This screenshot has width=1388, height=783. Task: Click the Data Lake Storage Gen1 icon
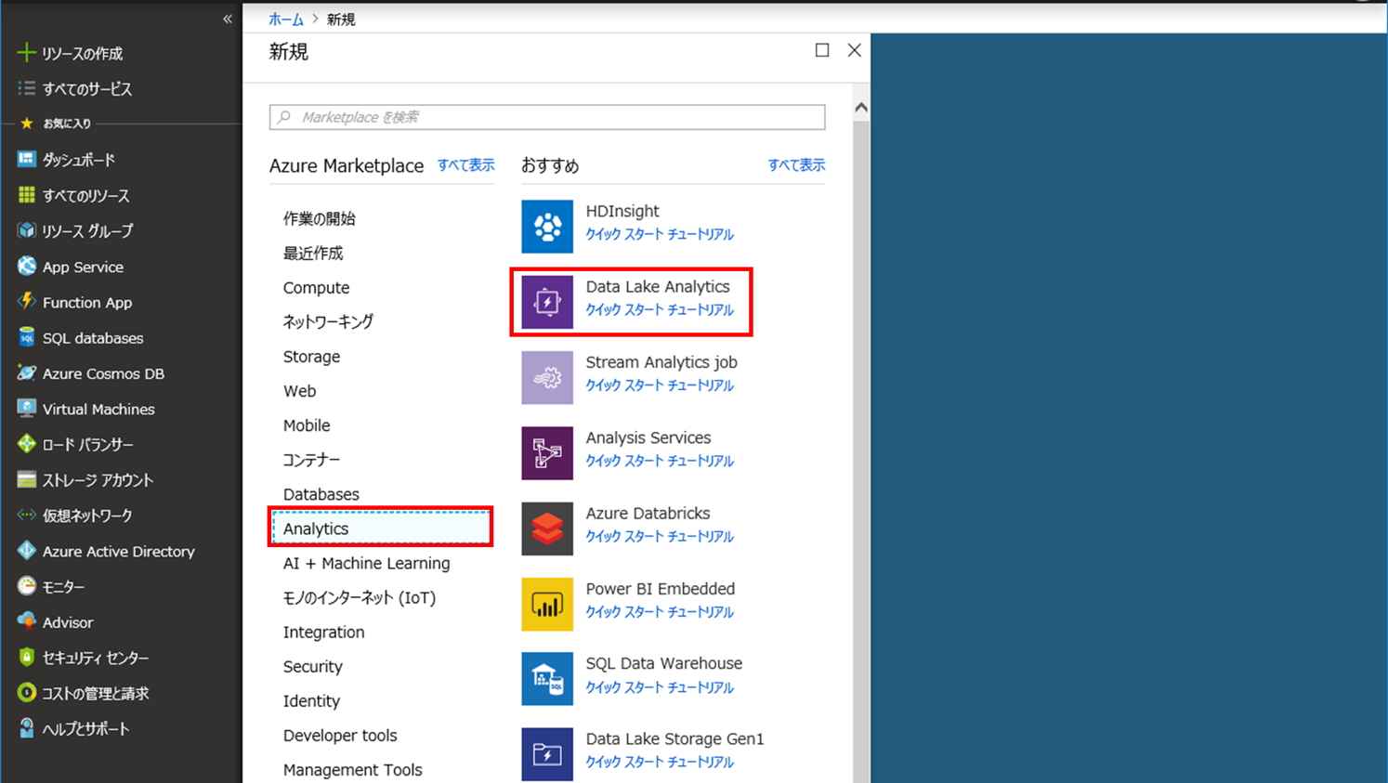[x=547, y=754]
